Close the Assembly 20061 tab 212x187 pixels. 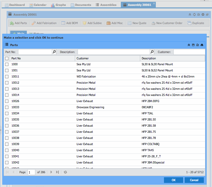(154, 4)
